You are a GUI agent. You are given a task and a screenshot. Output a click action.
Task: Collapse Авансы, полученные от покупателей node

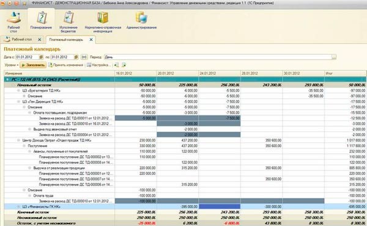click(x=30, y=151)
